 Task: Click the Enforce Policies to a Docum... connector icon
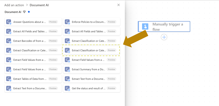(67, 22)
